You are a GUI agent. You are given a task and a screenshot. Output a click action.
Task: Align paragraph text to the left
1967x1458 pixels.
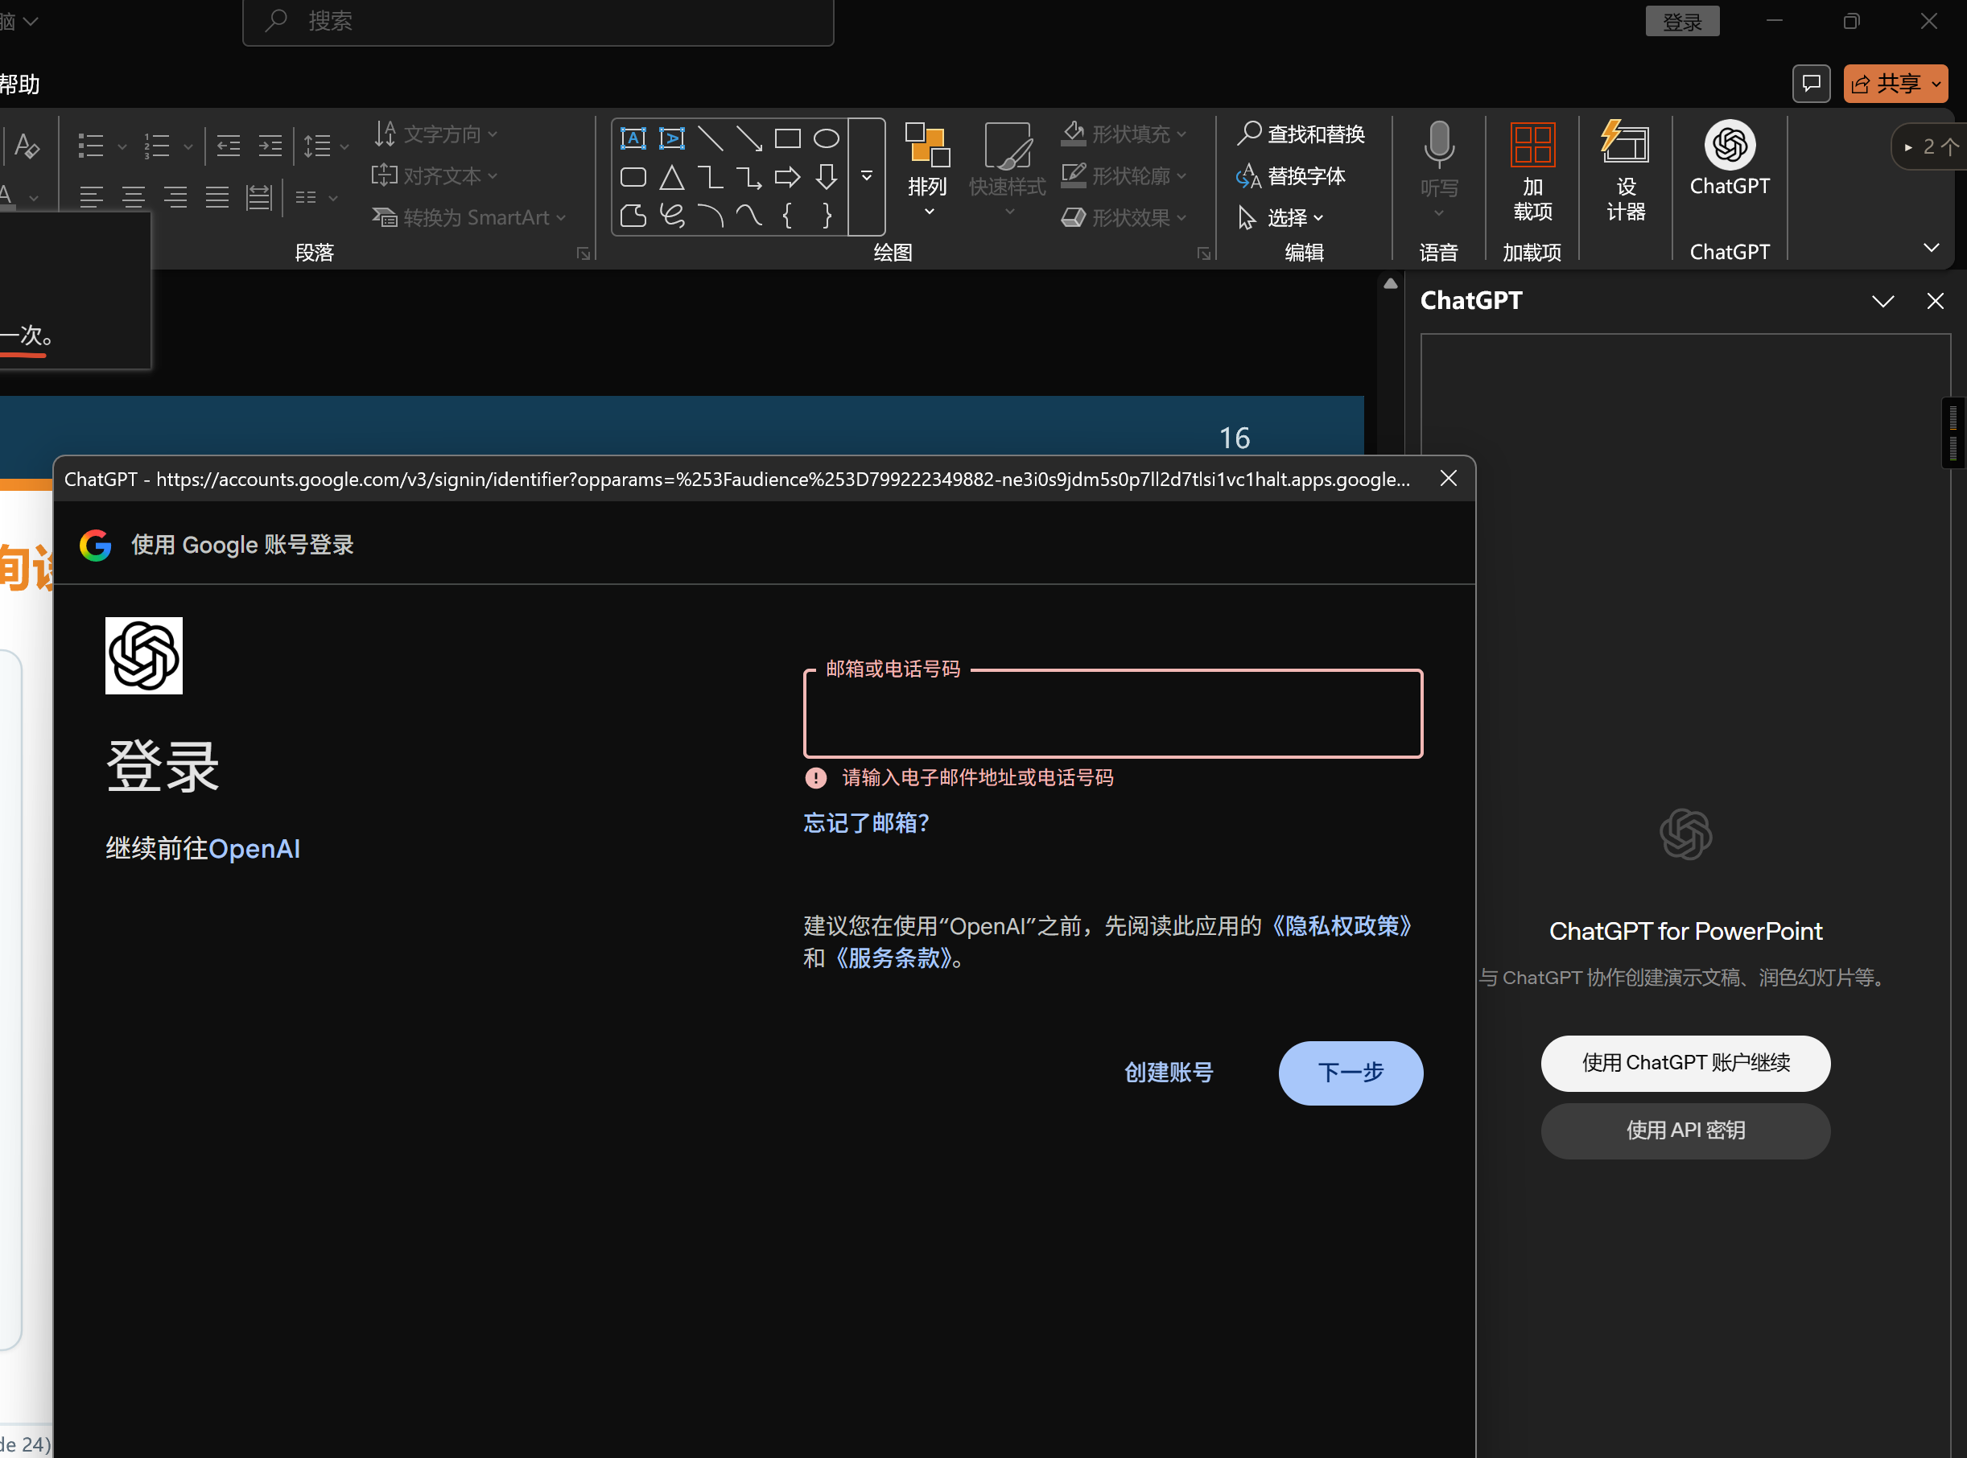[x=91, y=197]
